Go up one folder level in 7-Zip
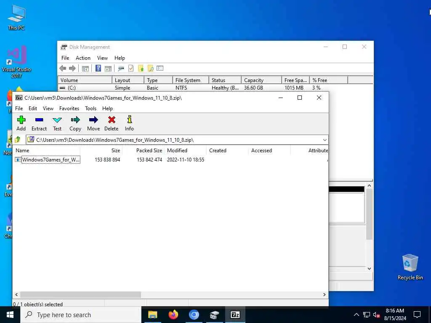 (x=18, y=140)
